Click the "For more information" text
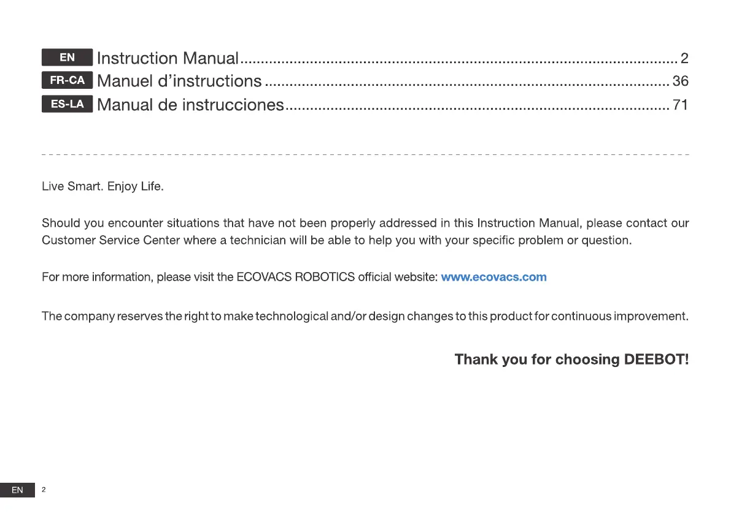The height and width of the screenshot is (514, 731). tap(239, 277)
